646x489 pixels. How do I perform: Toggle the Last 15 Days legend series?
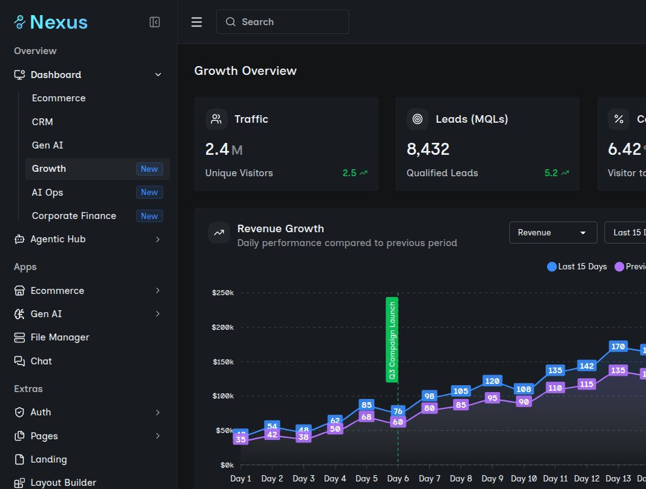[x=577, y=267]
